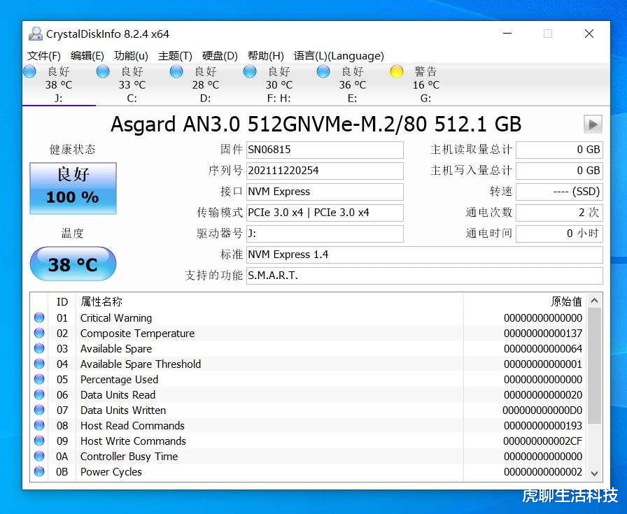627x514 pixels.
Task: Click the 38 °C temperature button
Action: point(73,264)
